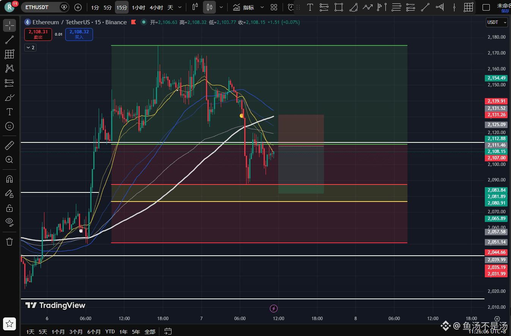Viewport: 511px width, 336px height.
Task: Select the vertical line tool in floating toolbar
Action: pyautogui.click(x=454, y=7)
